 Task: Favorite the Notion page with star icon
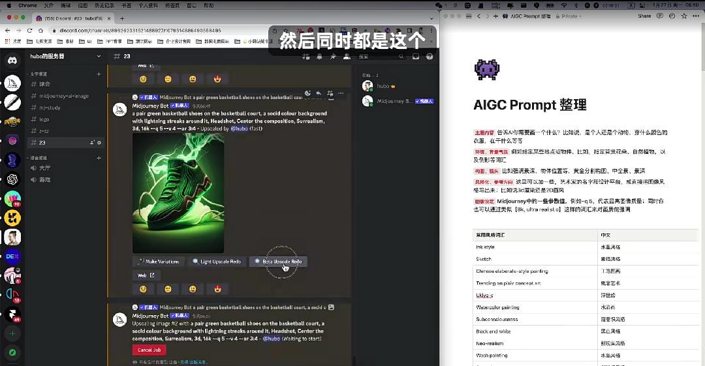684,16
